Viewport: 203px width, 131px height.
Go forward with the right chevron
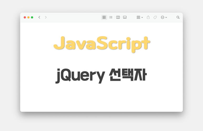tap(46, 17)
